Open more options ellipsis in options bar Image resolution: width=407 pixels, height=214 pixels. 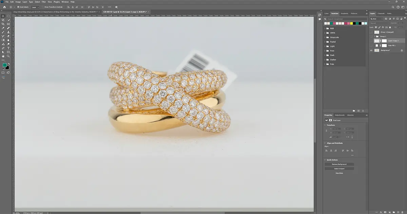pos(109,7)
